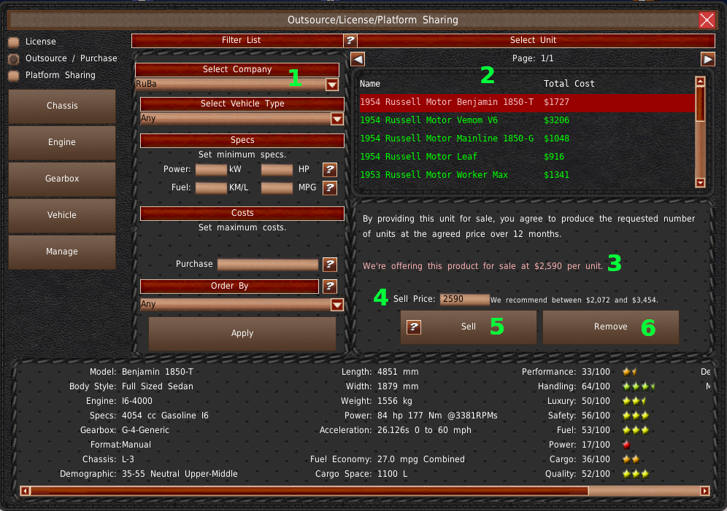Expand the Select Vehicle Type dropdown
This screenshot has width=727, height=511.
(336, 119)
